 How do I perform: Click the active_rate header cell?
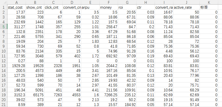[x=186, y=7]
